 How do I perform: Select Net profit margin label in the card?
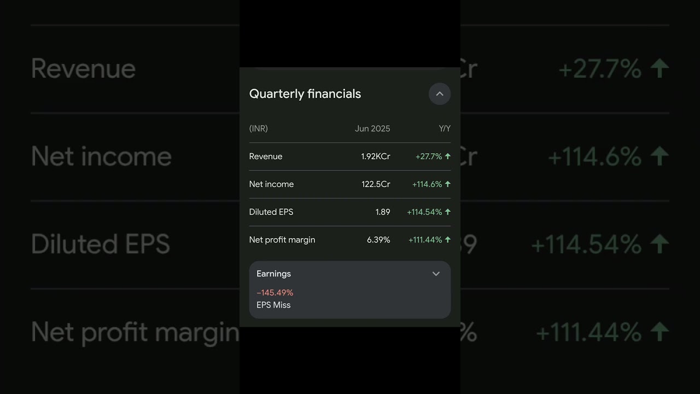pos(282,240)
